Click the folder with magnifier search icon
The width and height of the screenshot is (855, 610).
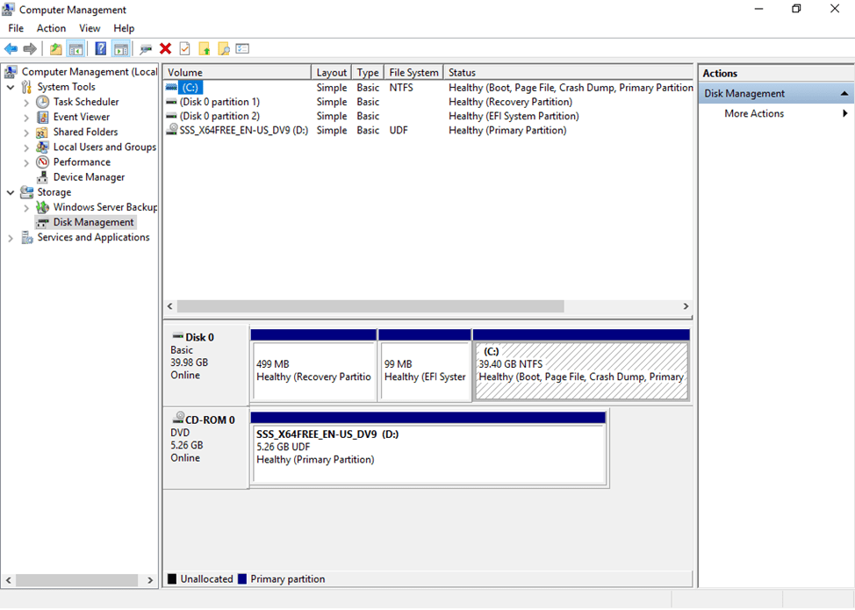click(224, 49)
